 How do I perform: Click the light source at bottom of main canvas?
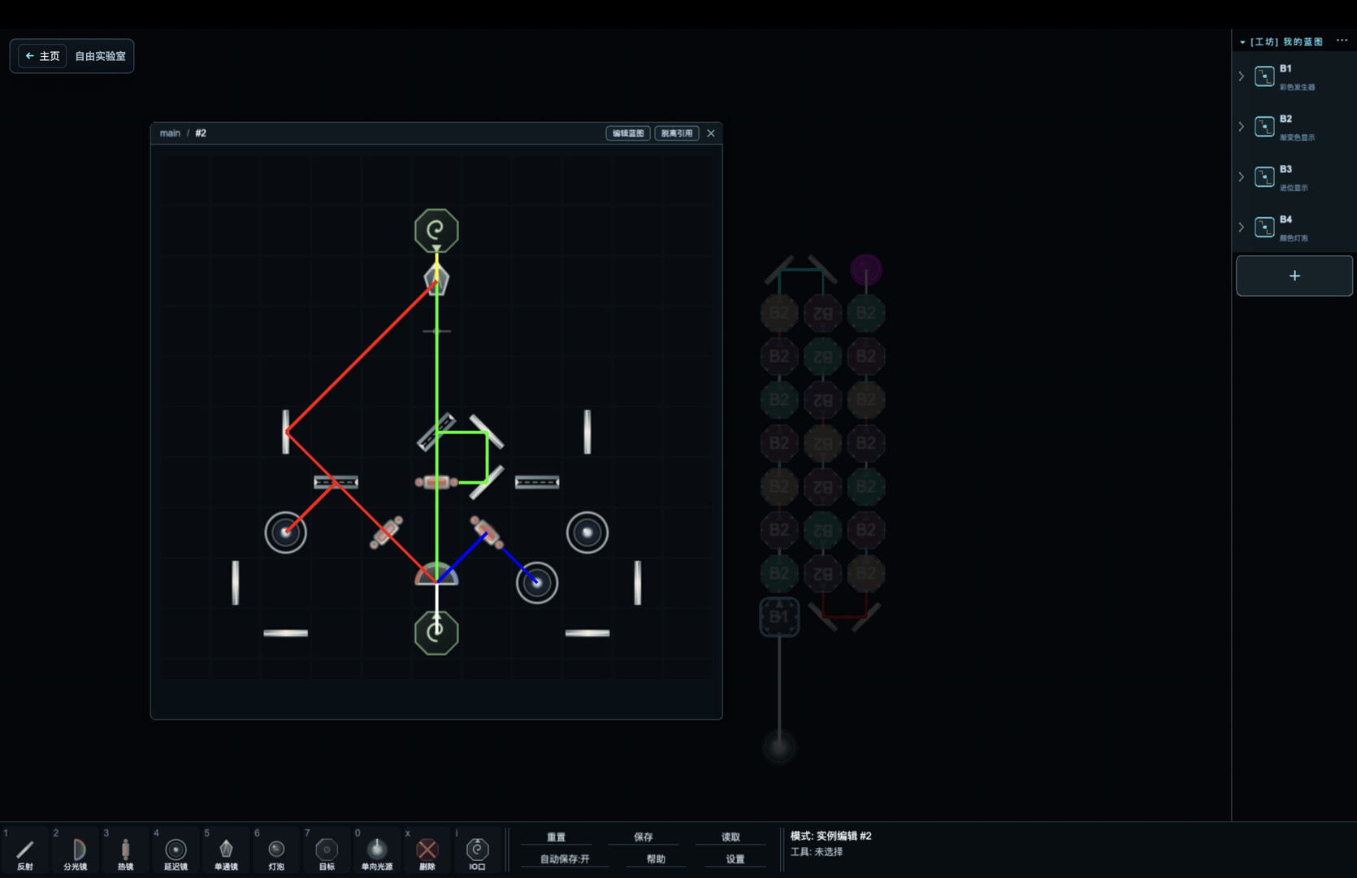(779, 747)
